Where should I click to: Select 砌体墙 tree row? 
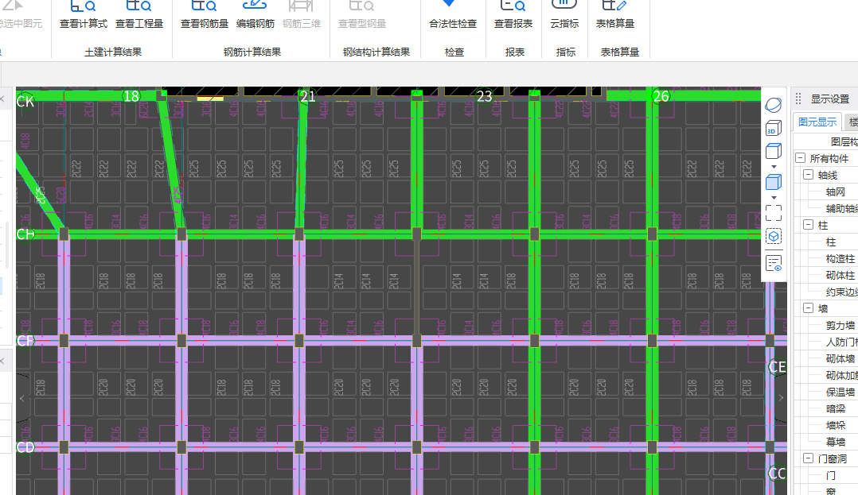point(840,359)
